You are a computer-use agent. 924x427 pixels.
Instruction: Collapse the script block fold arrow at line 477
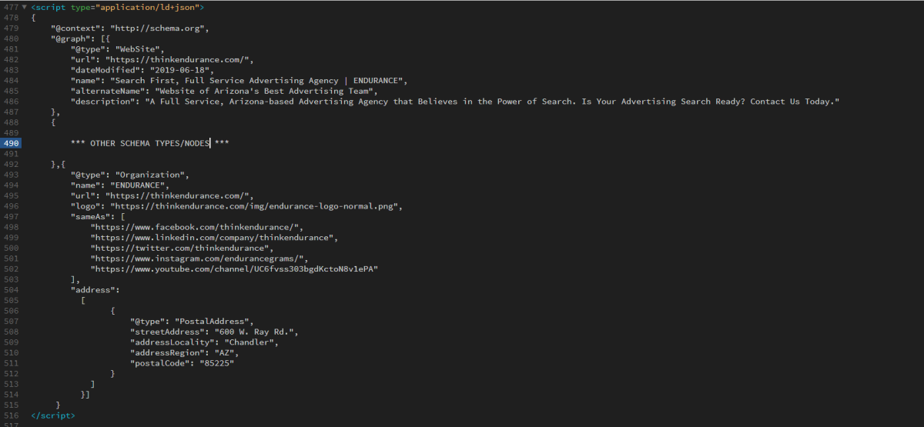point(24,7)
